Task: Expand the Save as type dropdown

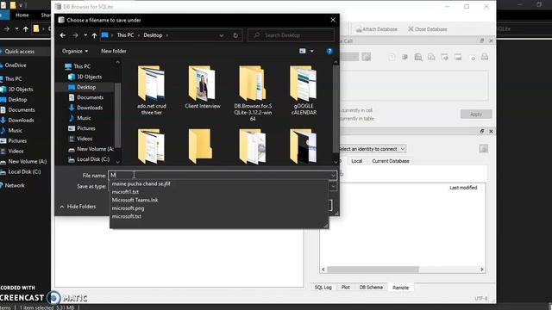Action: pyautogui.click(x=333, y=186)
